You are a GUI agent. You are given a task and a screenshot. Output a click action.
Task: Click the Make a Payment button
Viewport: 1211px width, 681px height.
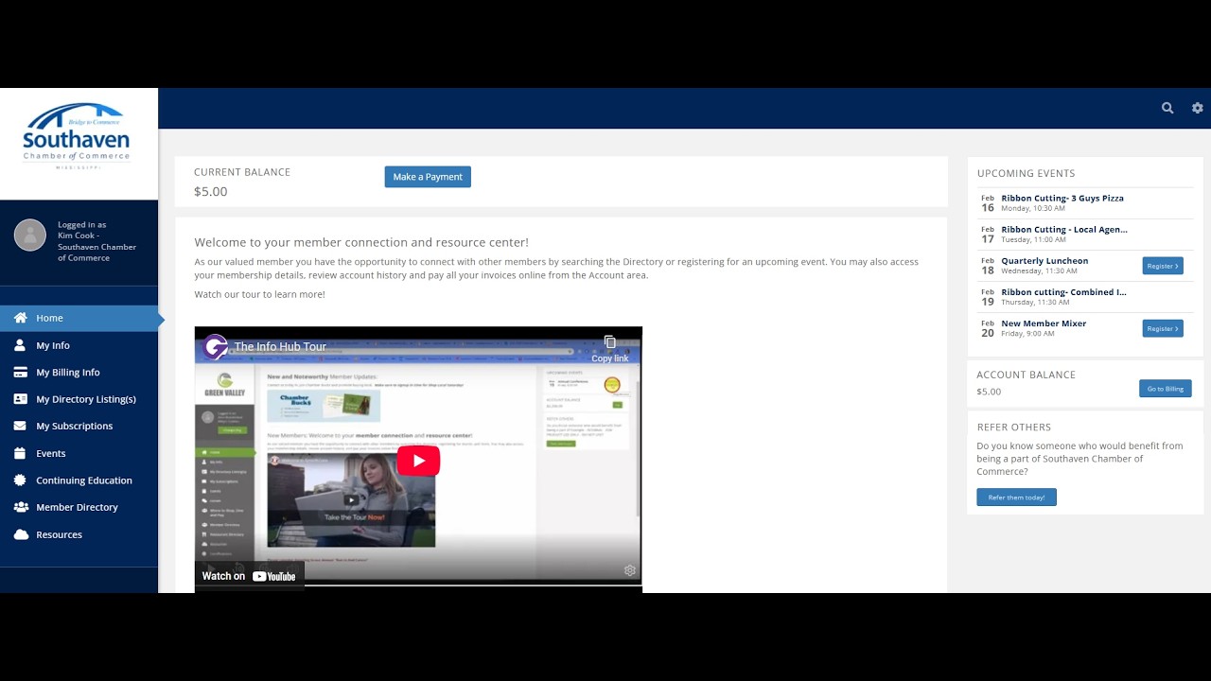(428, 177)
